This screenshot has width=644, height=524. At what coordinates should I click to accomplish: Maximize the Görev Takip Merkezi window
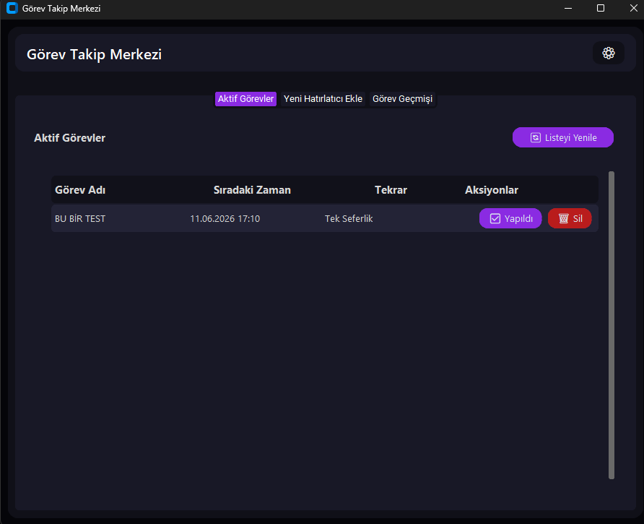pos(601,8)
